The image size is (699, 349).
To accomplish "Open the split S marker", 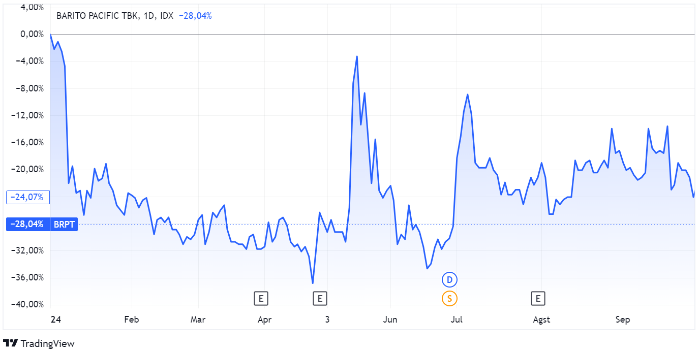I will tap(449, 298).
